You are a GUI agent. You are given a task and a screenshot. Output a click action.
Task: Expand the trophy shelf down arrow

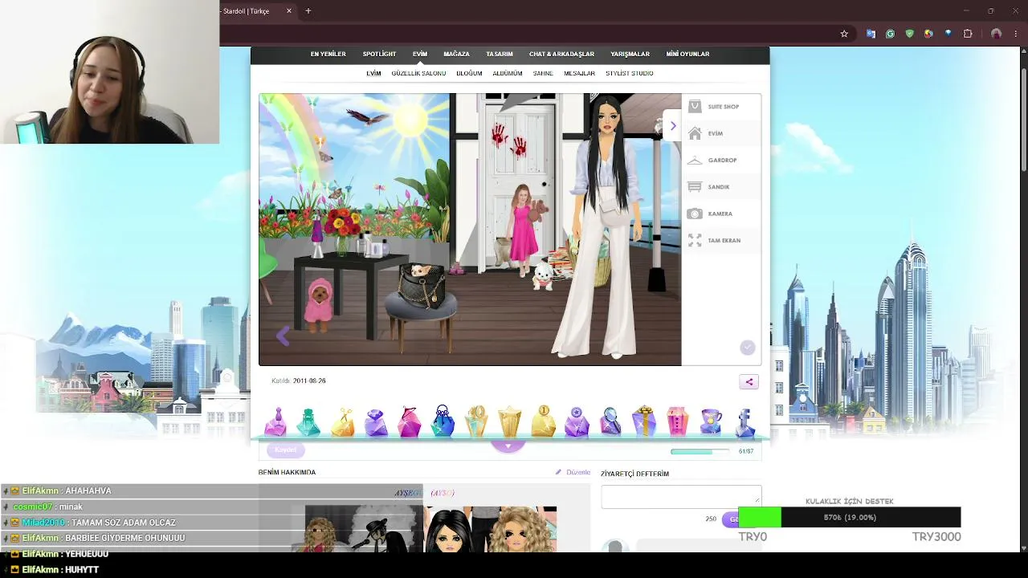[x=508, y=446]
